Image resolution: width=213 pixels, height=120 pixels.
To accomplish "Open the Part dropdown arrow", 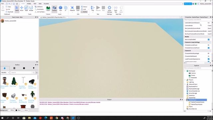I will (61, 12).
